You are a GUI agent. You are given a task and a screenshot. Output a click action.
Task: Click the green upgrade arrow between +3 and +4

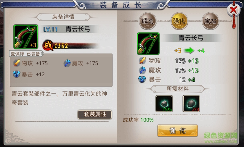189,51
